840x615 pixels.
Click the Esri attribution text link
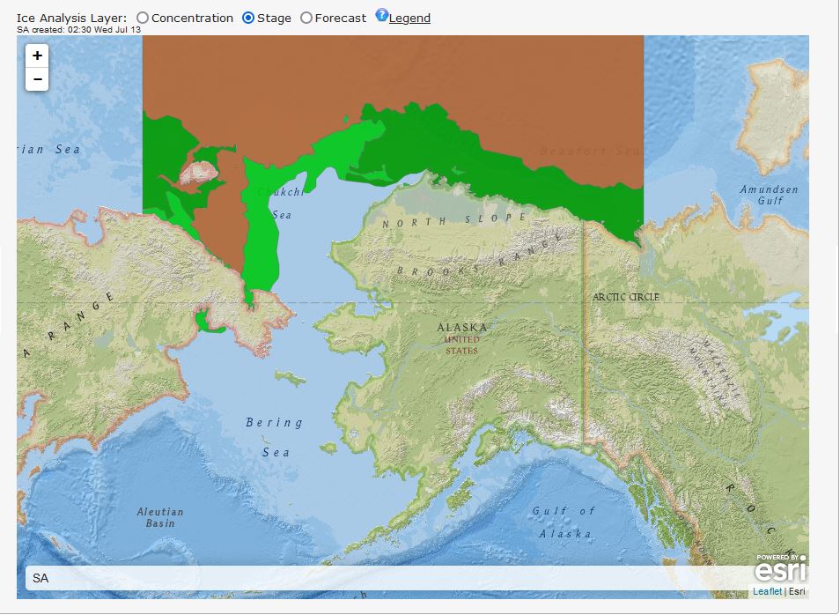pos(796,591)
